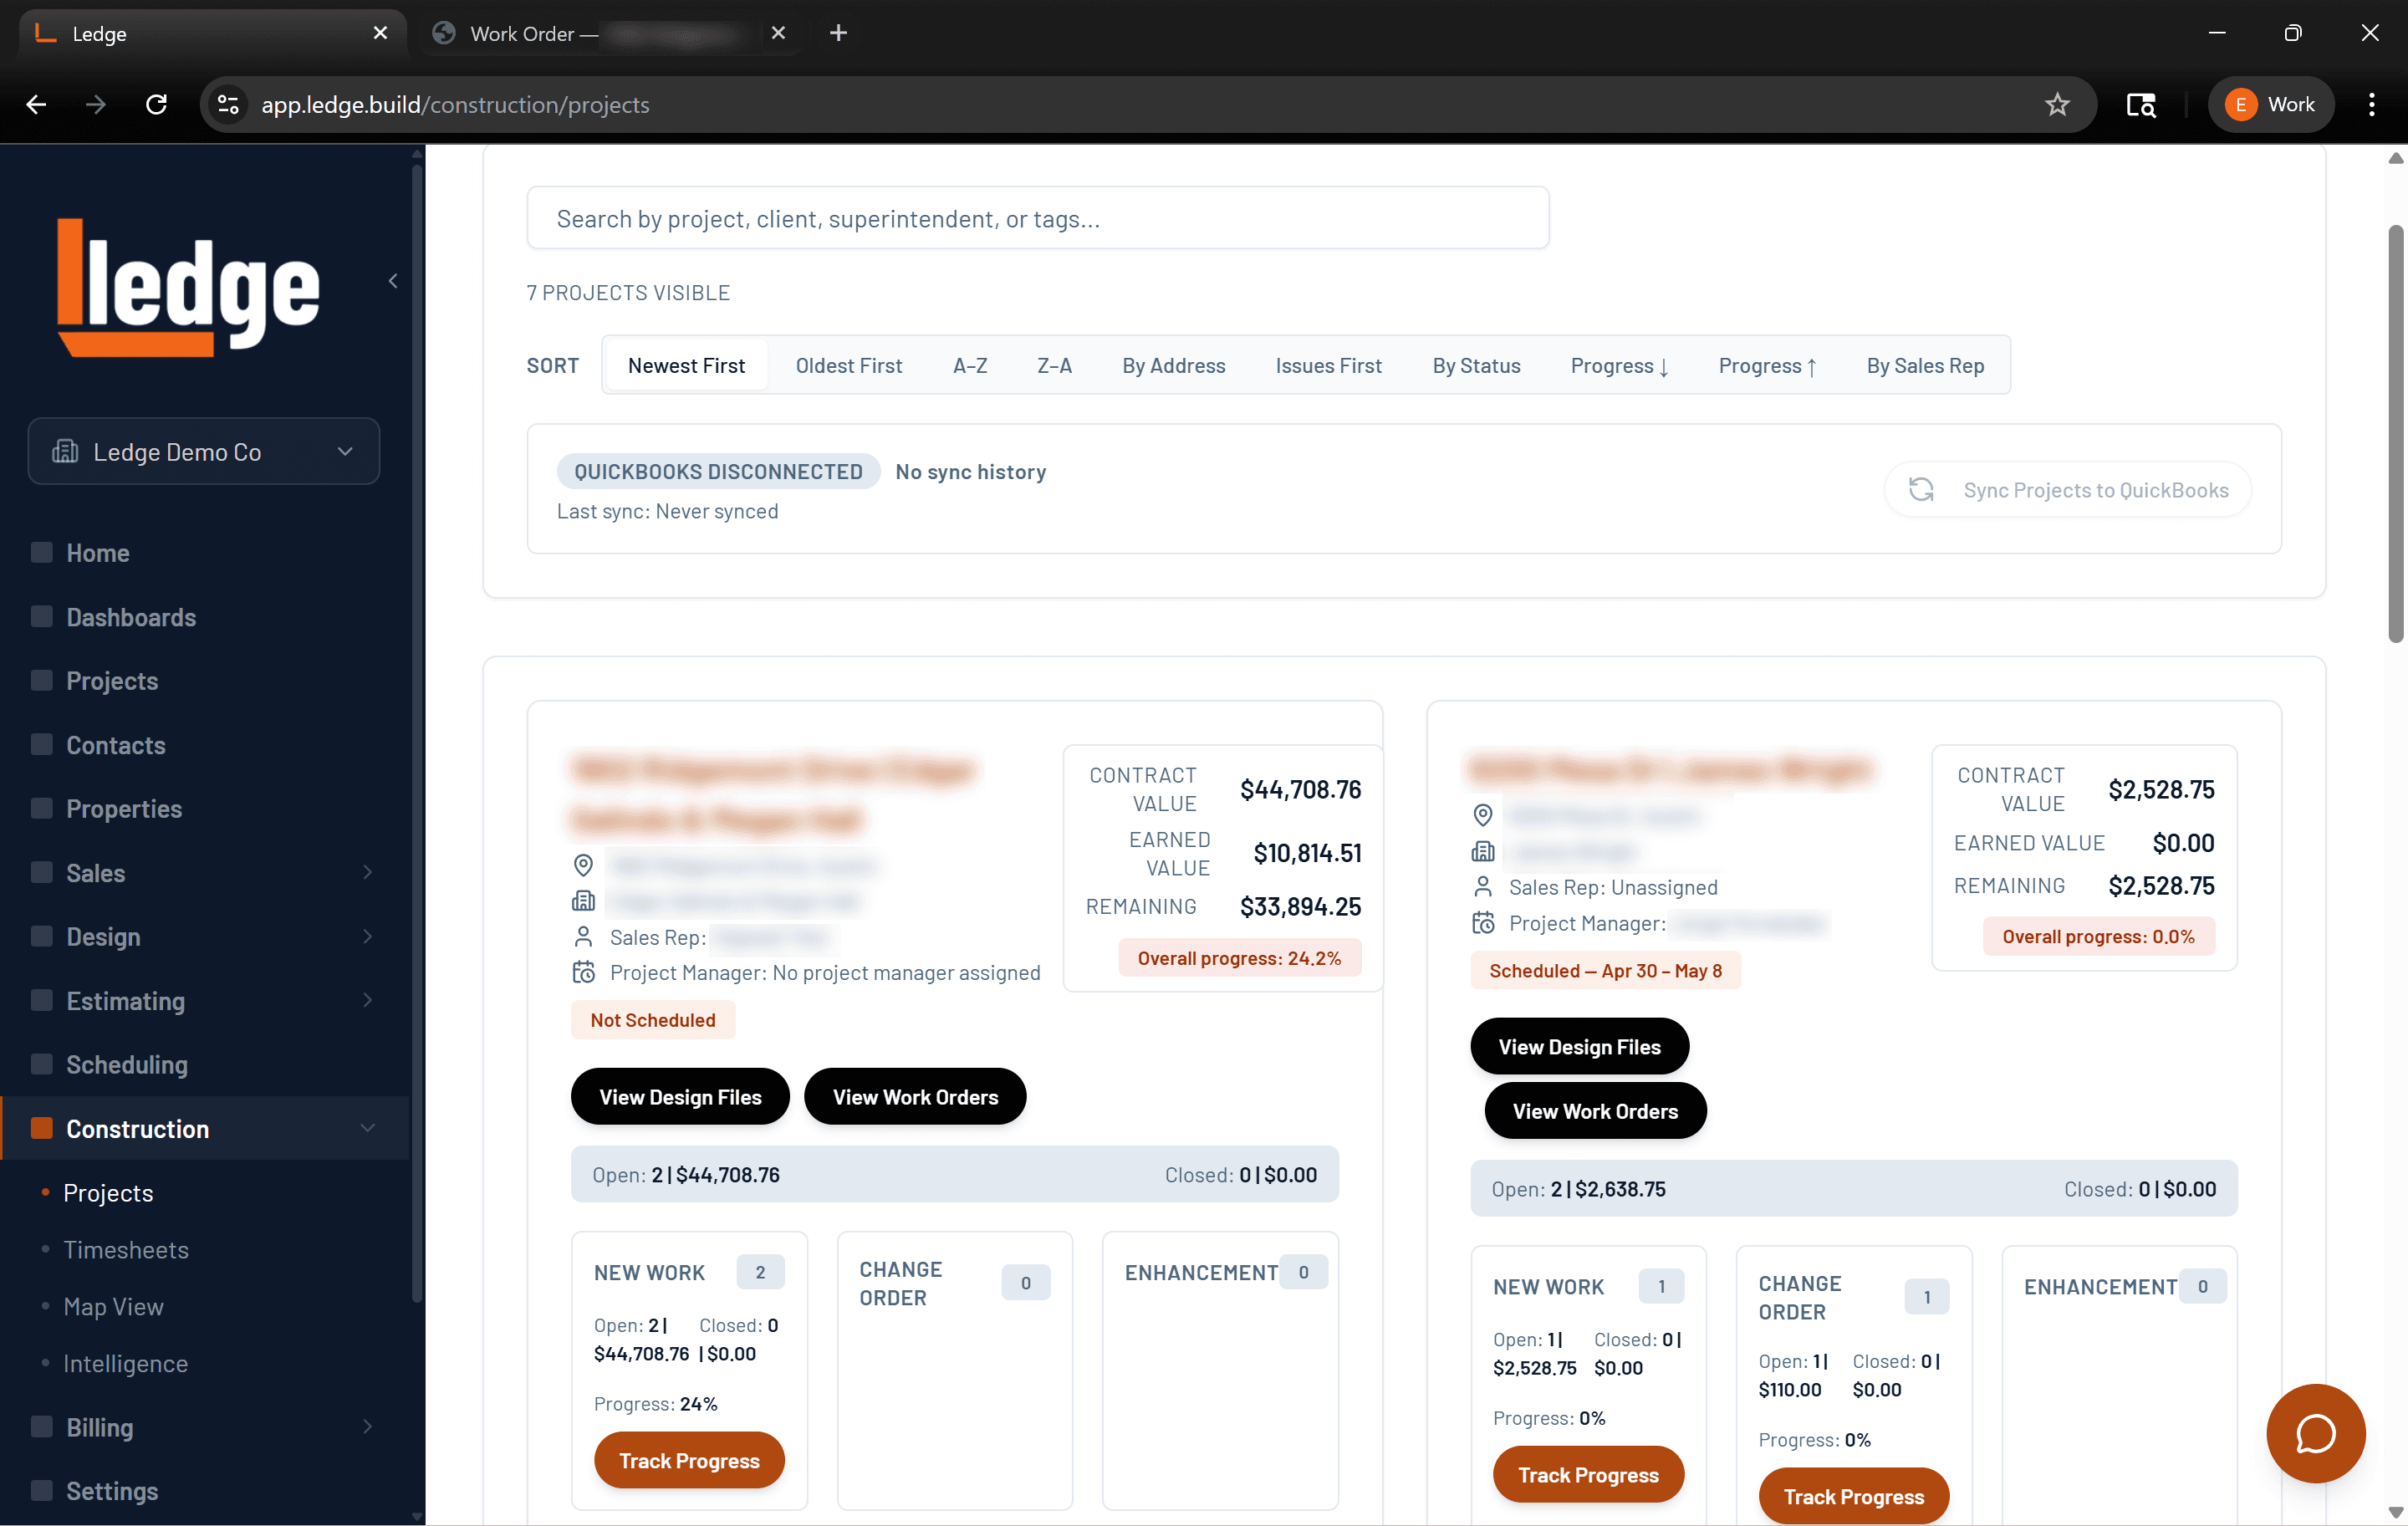View Work Orders for $2,528.75 project
This screenshot has height=1526, width=2408.
coord(1595,1110)
